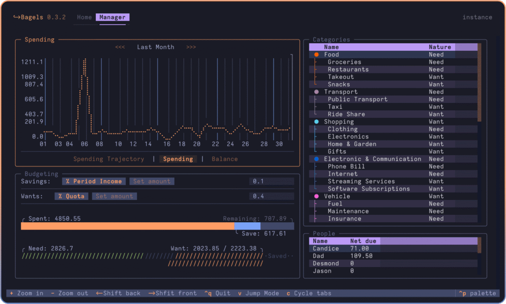This screenshot has width=506, height=304.
Task: Click the Categories Name column header
Action: pos(332,47)
